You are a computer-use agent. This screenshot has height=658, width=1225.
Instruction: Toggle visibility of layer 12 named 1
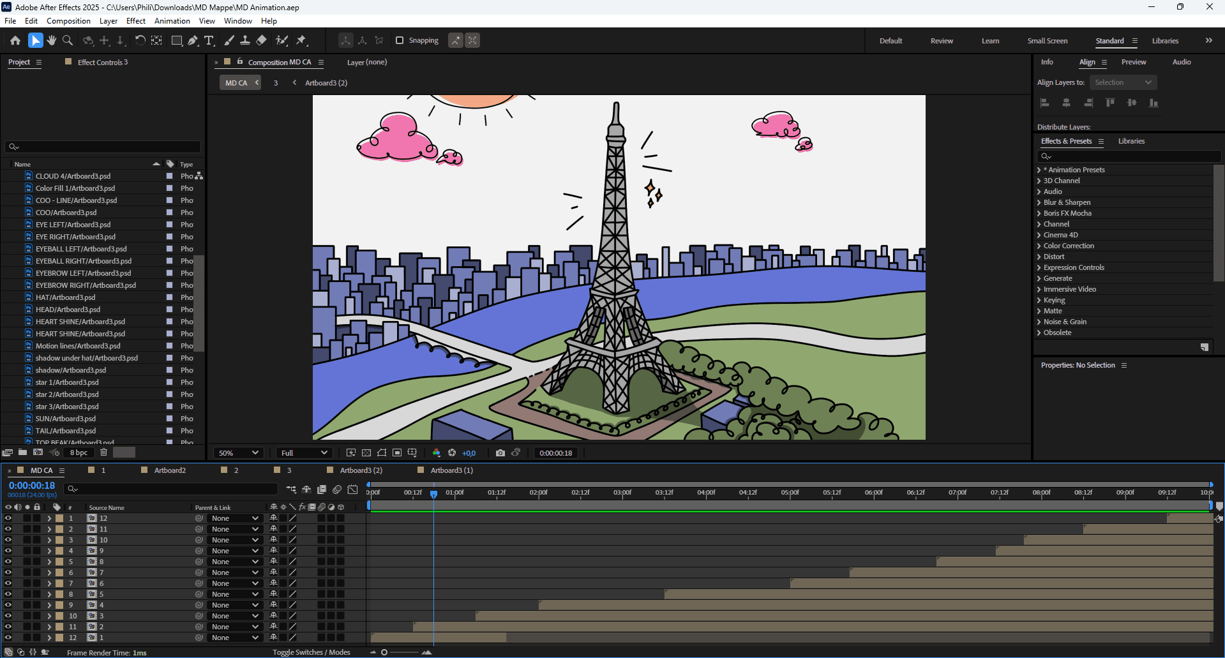8,638
